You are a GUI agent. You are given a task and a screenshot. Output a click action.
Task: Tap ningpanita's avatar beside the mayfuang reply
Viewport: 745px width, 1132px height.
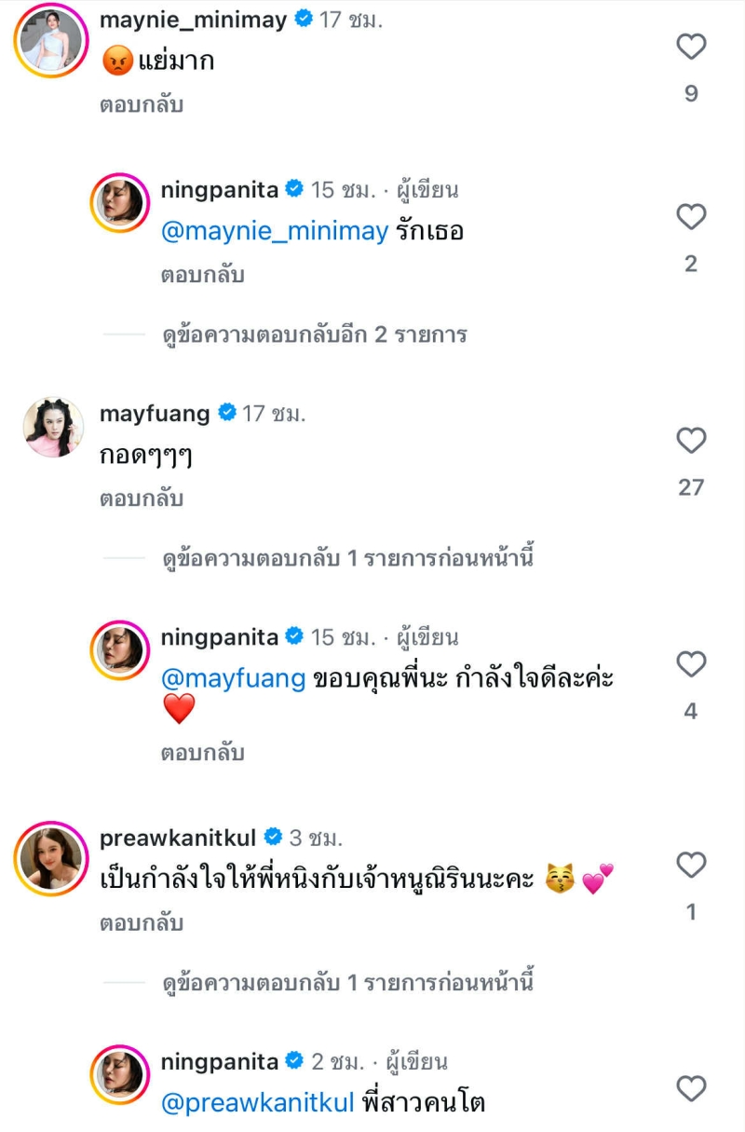[120, 649]
